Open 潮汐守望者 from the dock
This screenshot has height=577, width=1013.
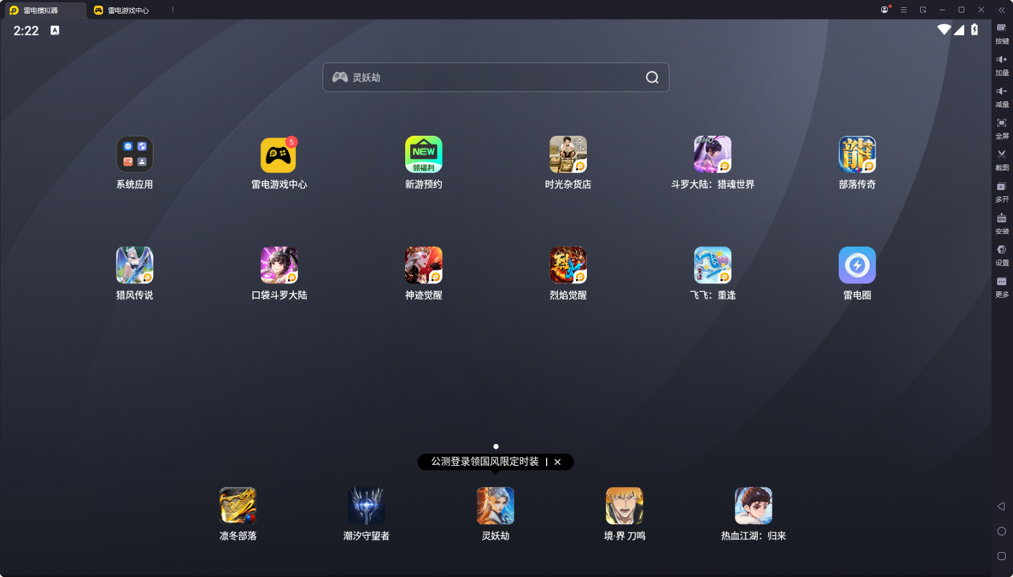(367, 506)
